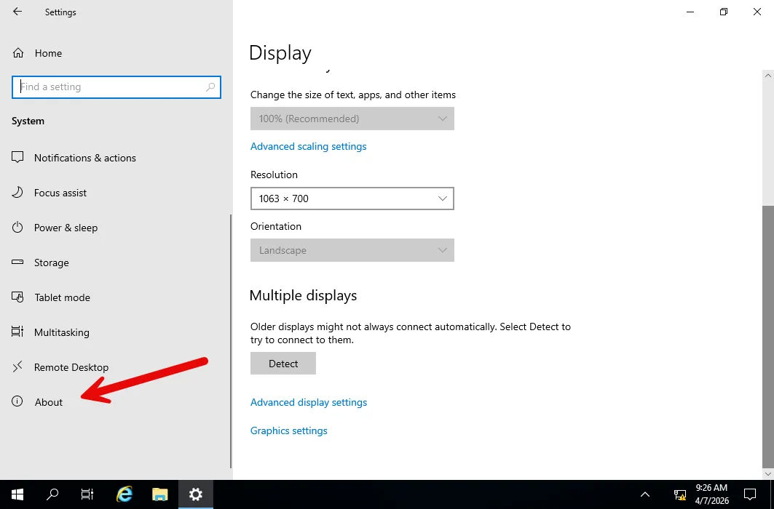The height and width of the screenshot is (509, 774).
Task: Click the Home icon in sidebar
Action: click(x=18, y=53)
